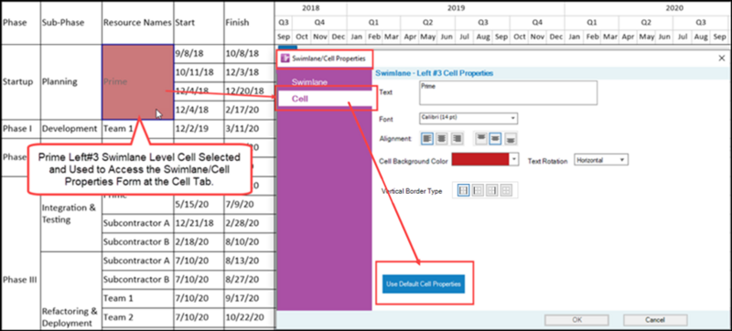Select bottom vertical alignment icon
732x331 pixels.
click(x=511, y=138)
